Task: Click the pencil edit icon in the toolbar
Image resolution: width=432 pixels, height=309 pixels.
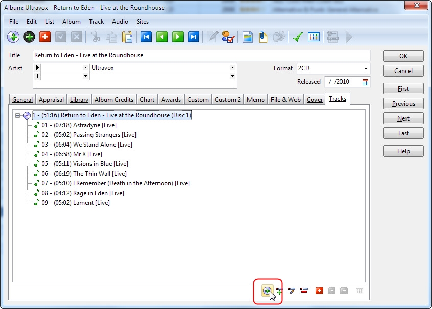Action: coord(212,37)
